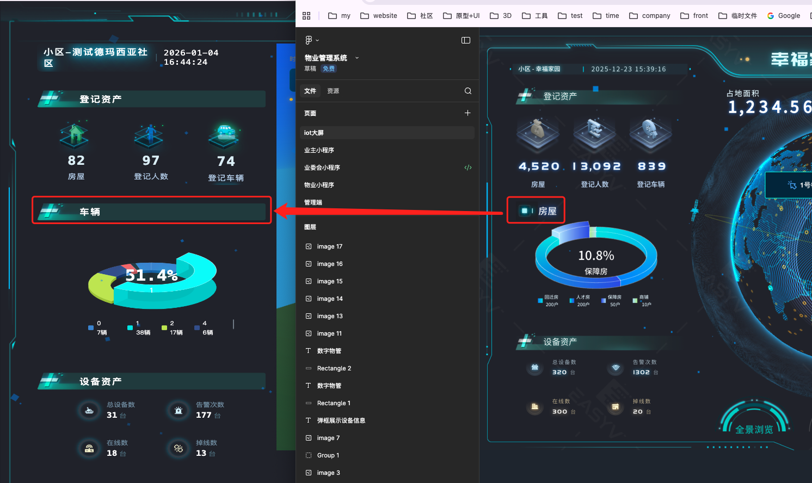Select the iot大屏 page
This screenshot has width=812, height=483.
coord(387,133)
